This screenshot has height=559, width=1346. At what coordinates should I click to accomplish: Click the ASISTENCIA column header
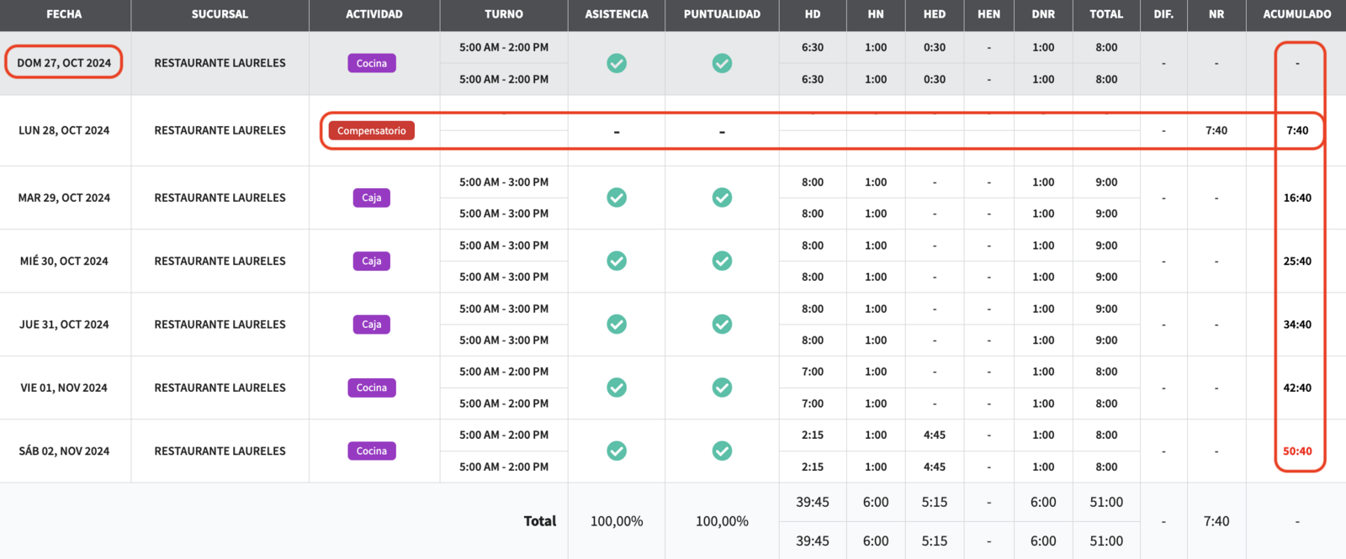click(617, 14)
